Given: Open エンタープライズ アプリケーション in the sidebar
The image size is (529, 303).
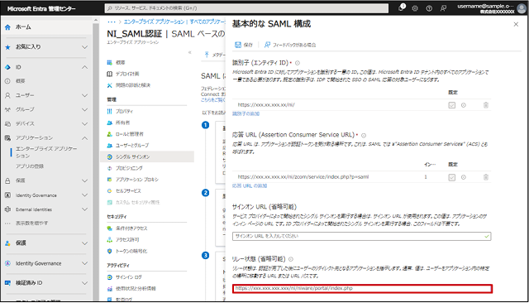Looking at the screenshot, I should [46, 152].
